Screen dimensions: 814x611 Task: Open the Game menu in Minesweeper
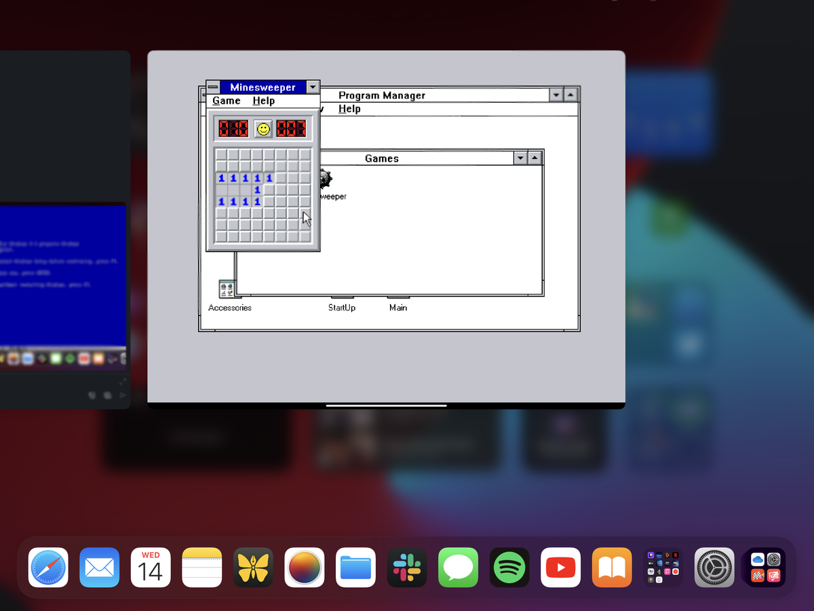[x=226, y=100]
